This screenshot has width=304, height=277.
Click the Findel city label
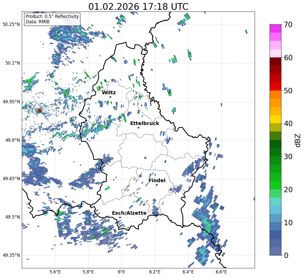tap(157, 180)
